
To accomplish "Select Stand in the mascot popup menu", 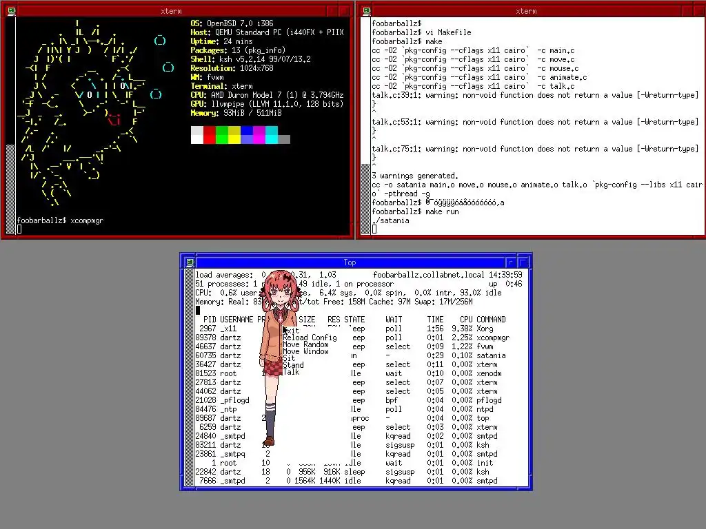I will click(x=293, y=365).
